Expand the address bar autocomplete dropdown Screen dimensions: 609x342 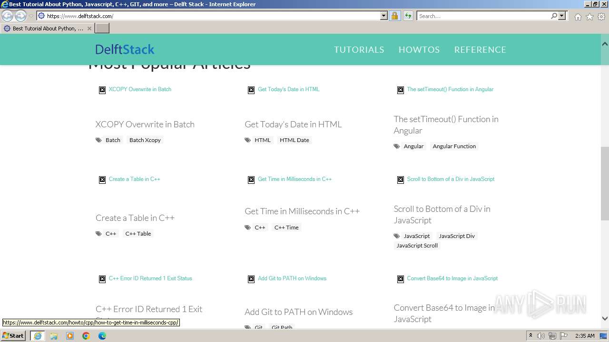pyautogui.click(x=384, y=16)
